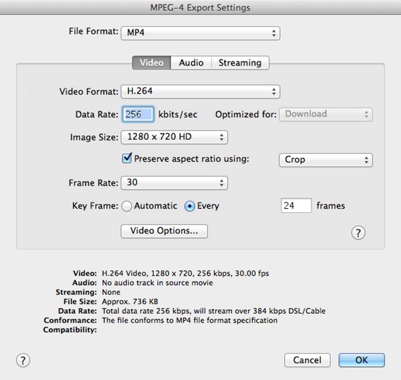Screen dimensions: 401x380
Task: Toggle Preserve aspect ratio checkbox
Action: point(127,159)
